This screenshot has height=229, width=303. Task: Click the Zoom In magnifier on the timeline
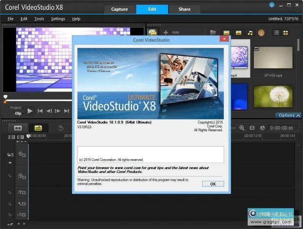click(242, 128)
